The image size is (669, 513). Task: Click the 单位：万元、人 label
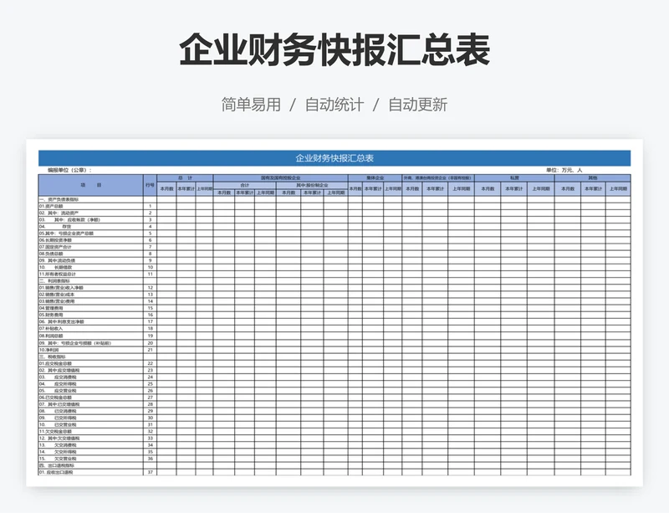tap(564, 170)
